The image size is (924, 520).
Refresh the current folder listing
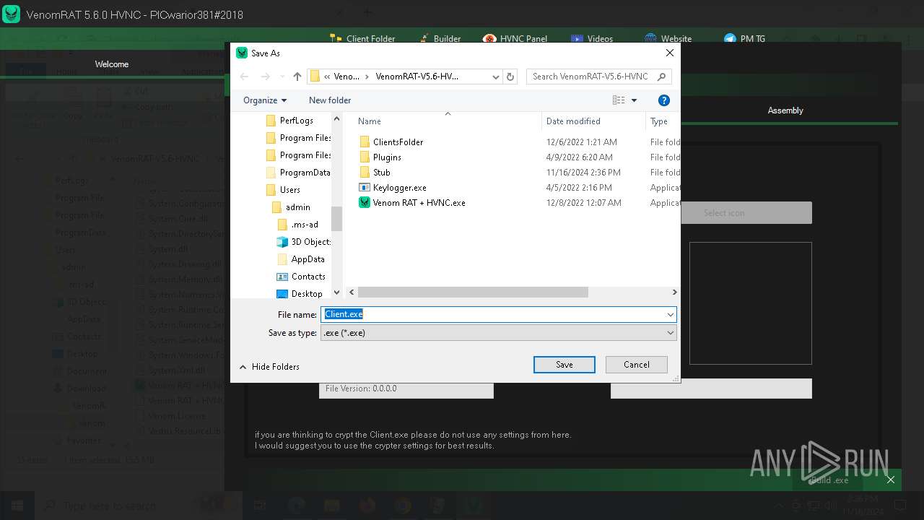510,77
